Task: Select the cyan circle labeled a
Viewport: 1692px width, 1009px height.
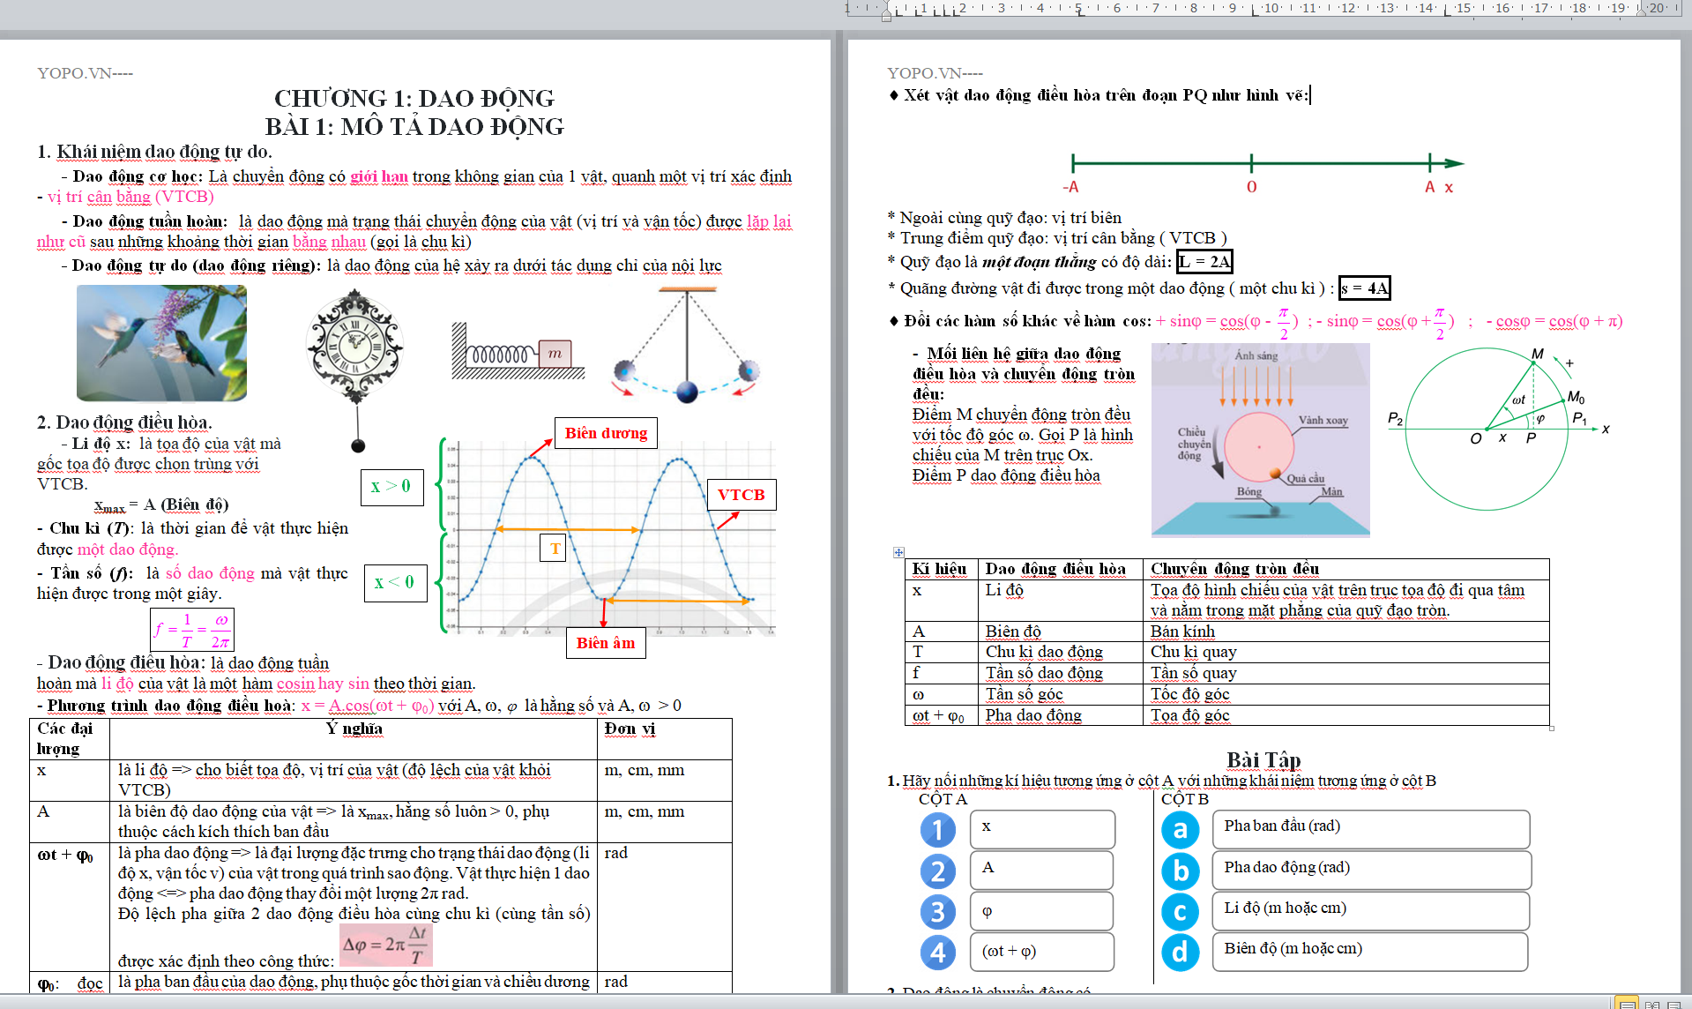Action: (x=1180, y=830)
